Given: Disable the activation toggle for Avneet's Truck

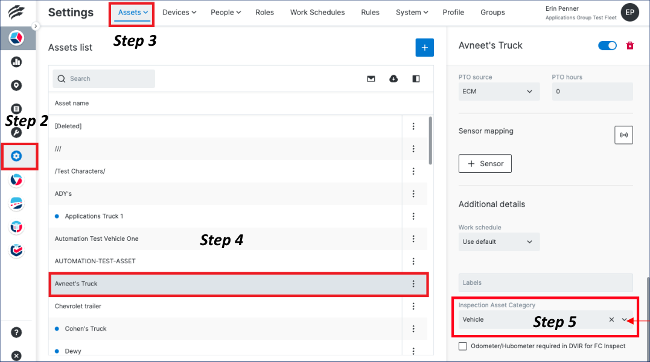Looking at the screenshot, I should [x=607, y=45].
